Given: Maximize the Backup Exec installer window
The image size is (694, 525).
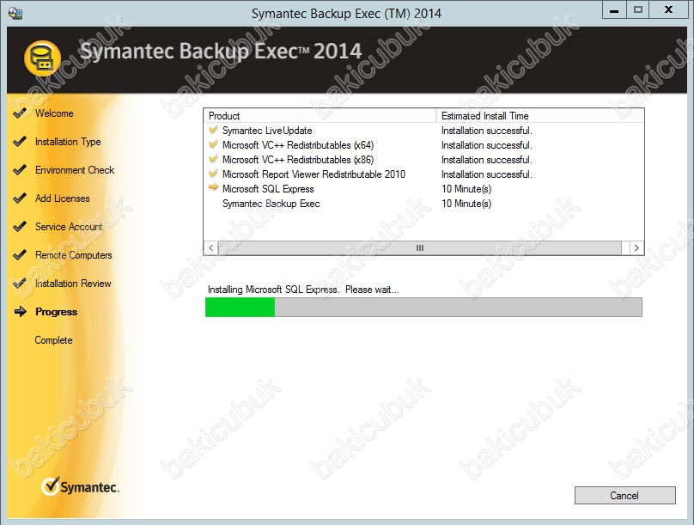Looking at the screenshot, I should click(638, 9).
